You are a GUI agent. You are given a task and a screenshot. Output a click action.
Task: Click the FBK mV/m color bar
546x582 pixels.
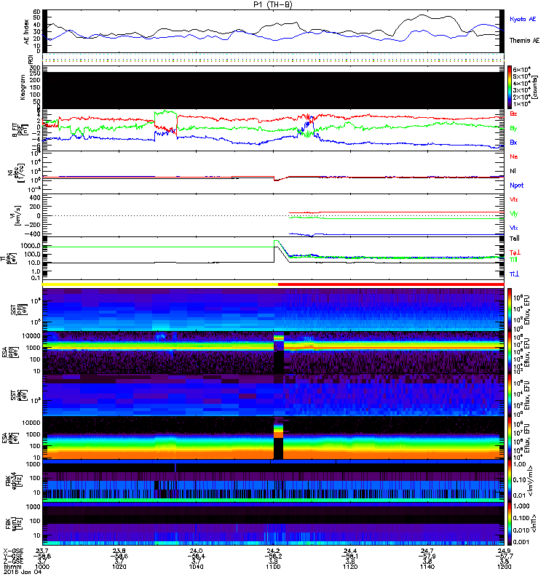pos(510,481)
